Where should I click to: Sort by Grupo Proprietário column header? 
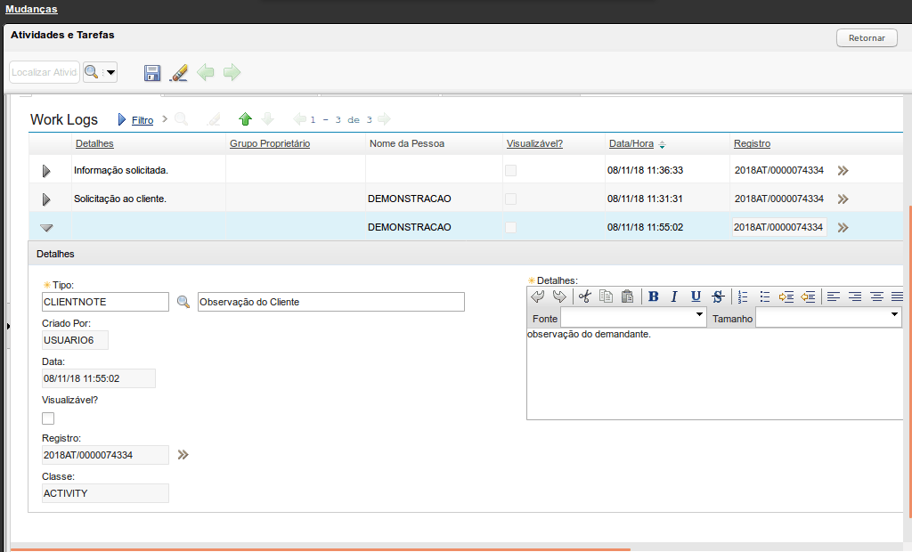tap(270, 143)
